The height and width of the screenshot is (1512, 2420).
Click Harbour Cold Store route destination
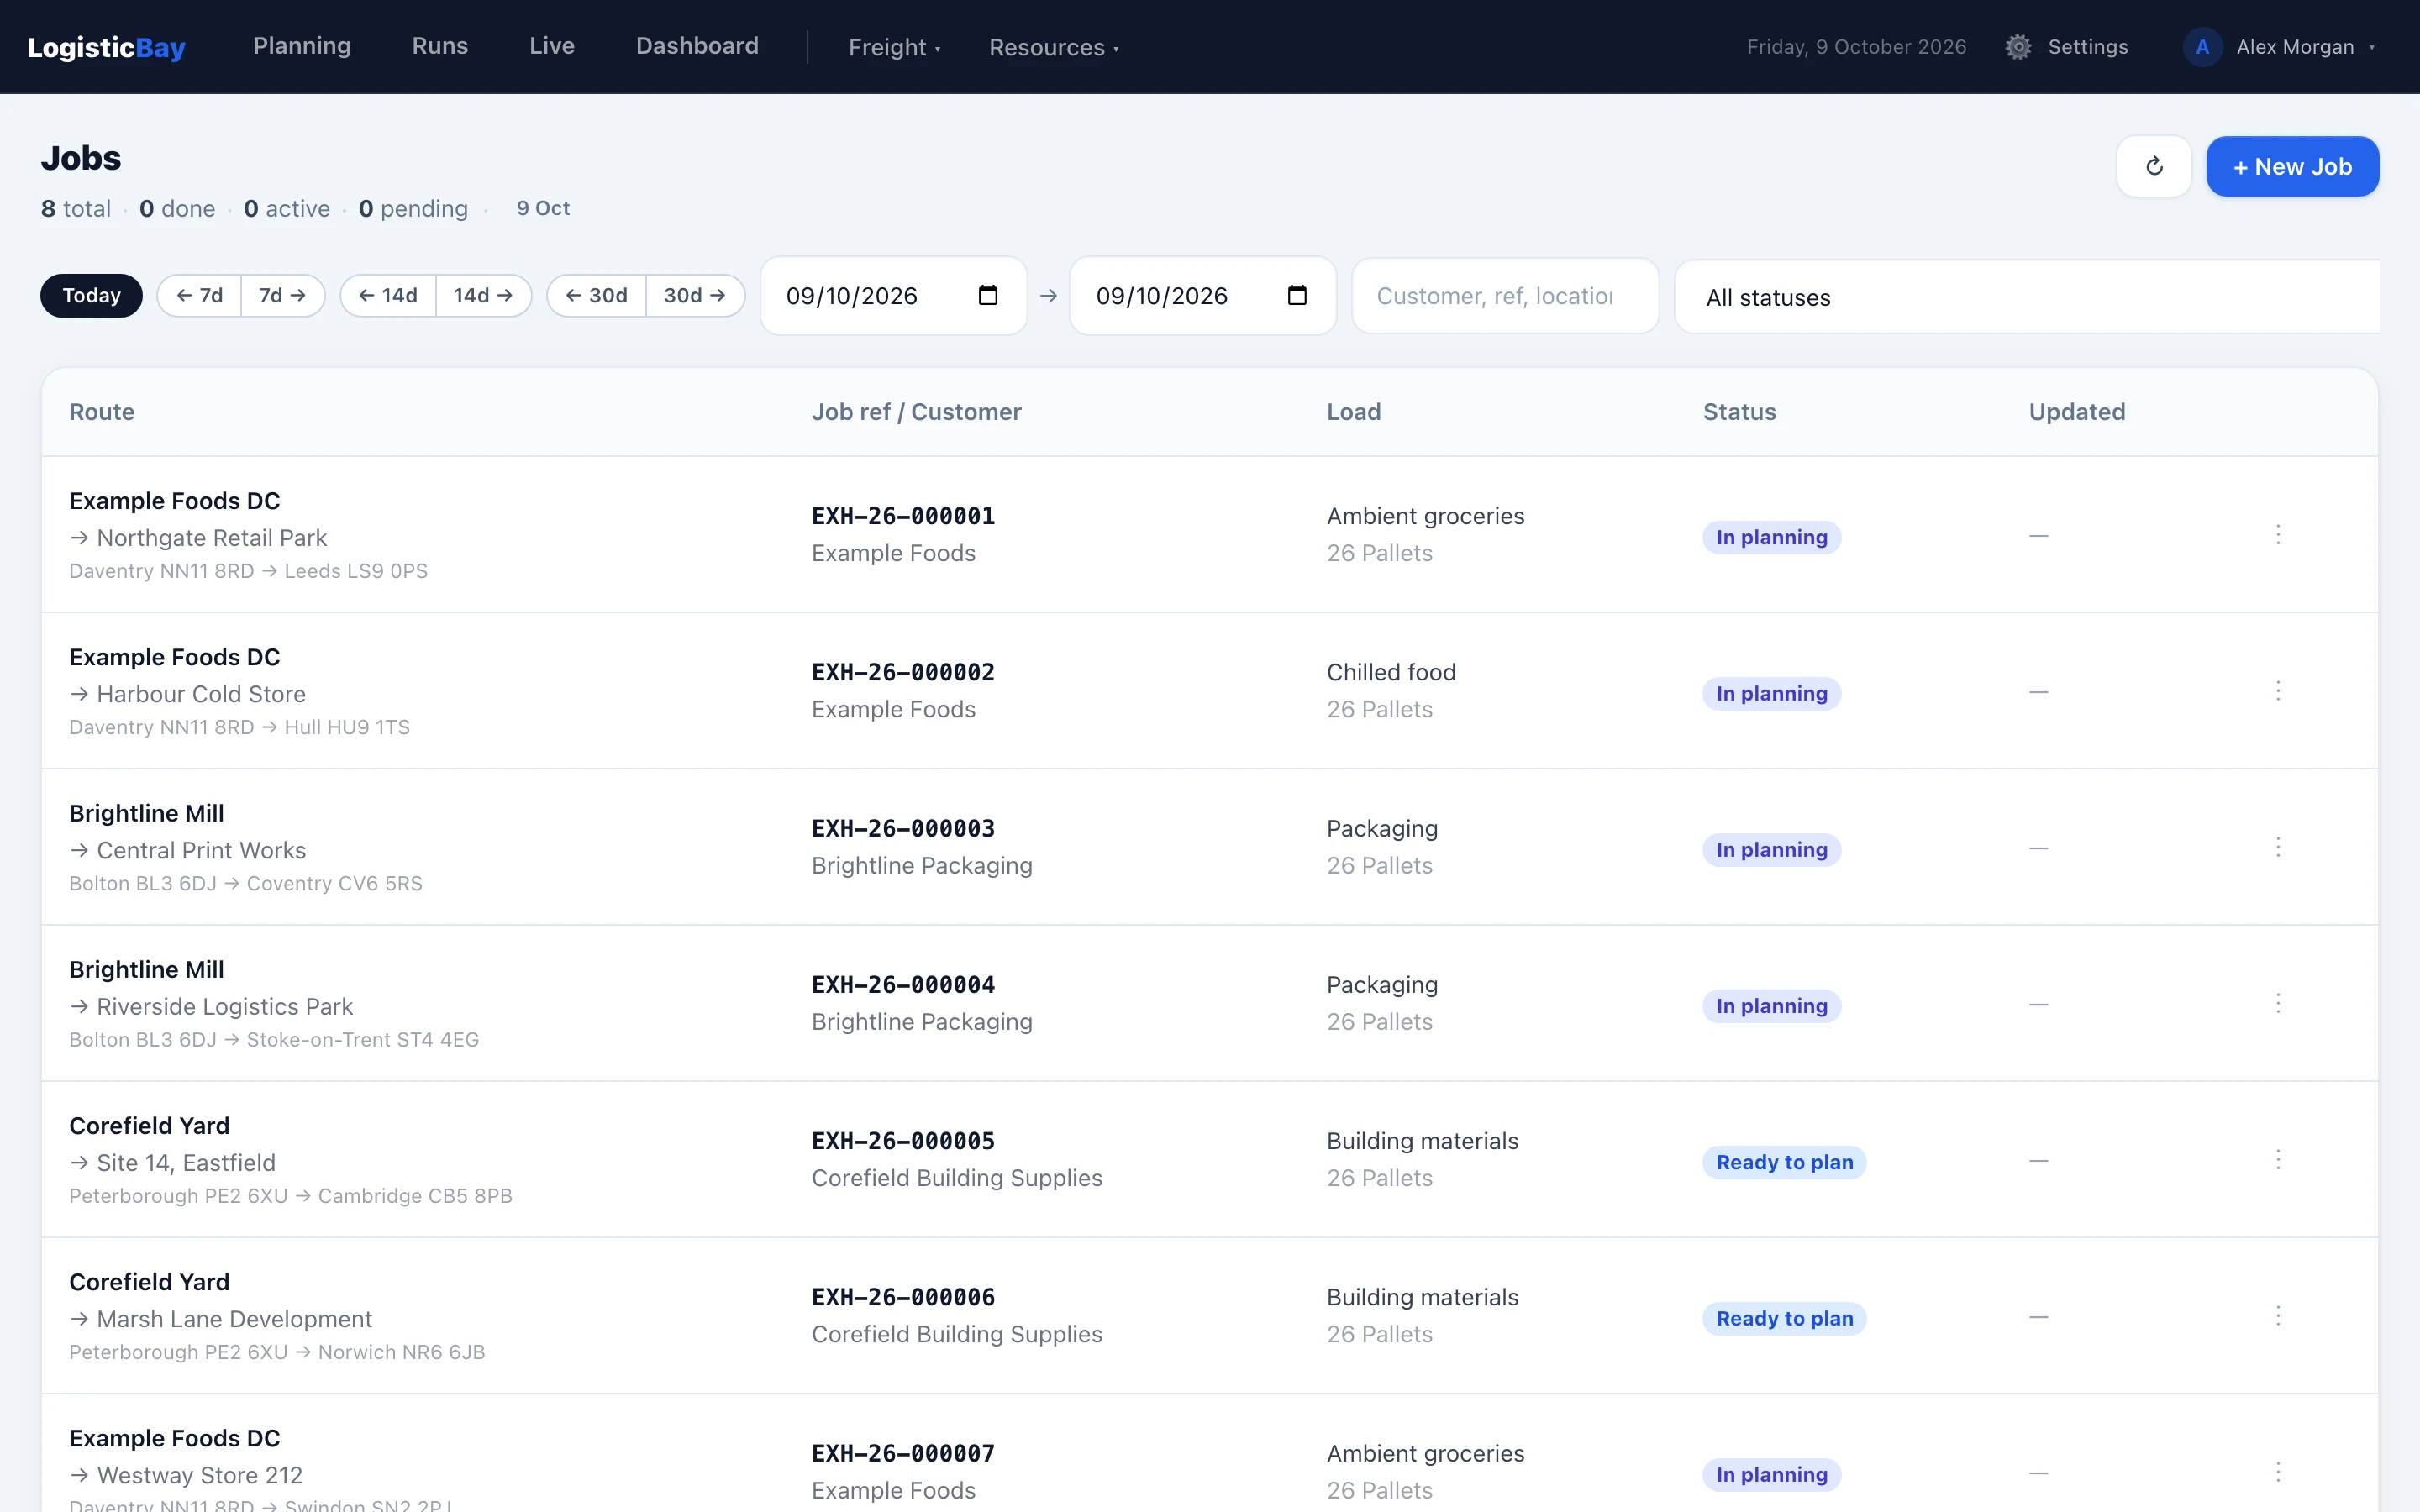[x=200, y=694]
